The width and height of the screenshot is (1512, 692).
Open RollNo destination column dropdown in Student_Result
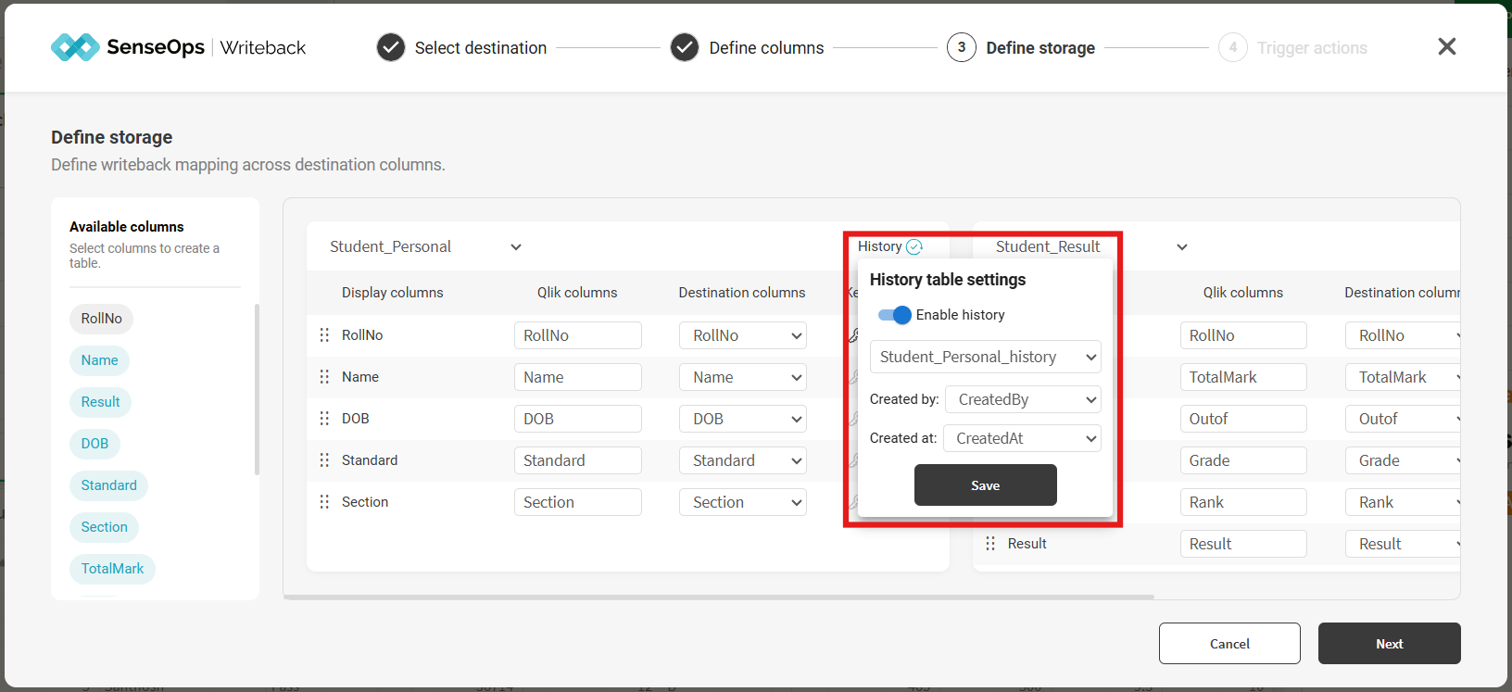click(x=1403, y=335)
